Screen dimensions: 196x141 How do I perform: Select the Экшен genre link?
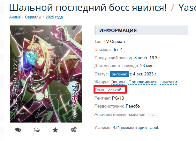tap(118, 82)
